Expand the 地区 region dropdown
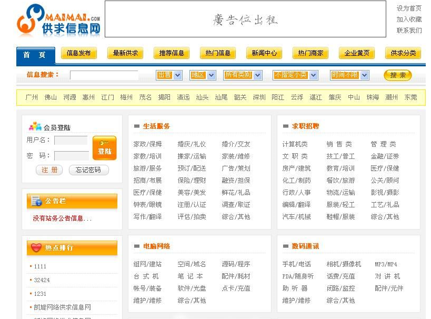This screenshot has height=319, width=431. click(x=203, y=75)
